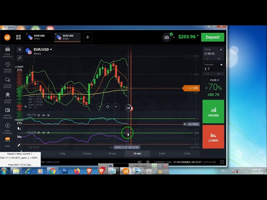Image resolution: width=267 pixels, height=200 pixels.
Task: Select the 30 min timeframe
Action: pyautogui.click(x=112, y=154)
